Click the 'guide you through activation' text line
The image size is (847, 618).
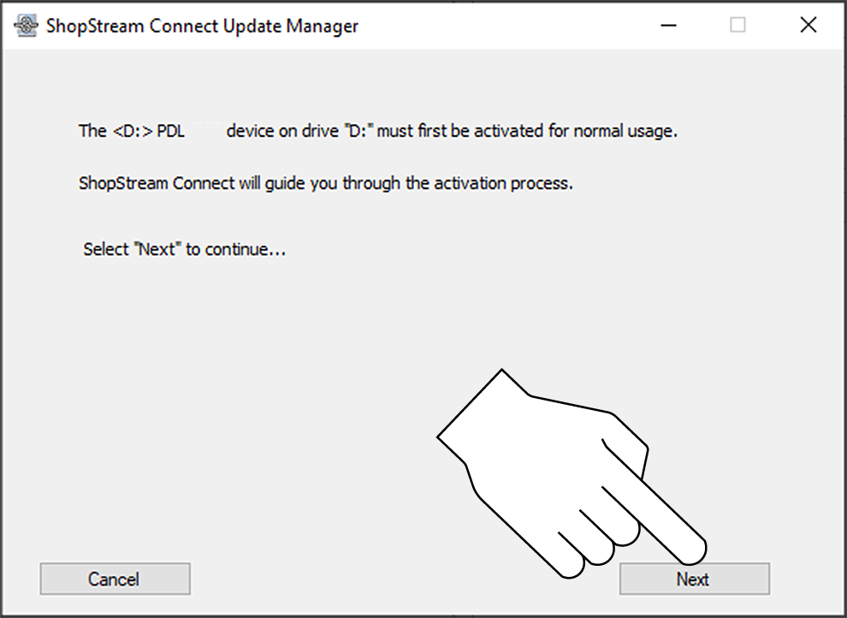click(325, 183)
